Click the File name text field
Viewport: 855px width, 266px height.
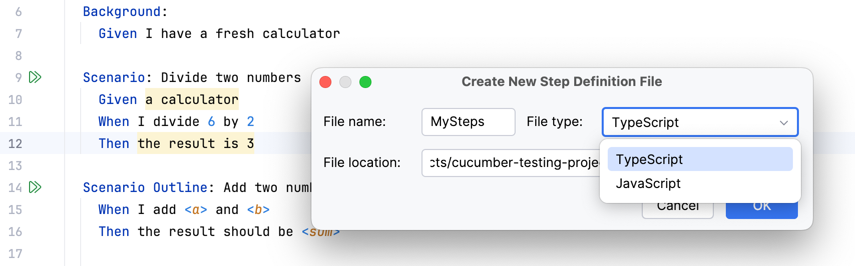point(468,122)
